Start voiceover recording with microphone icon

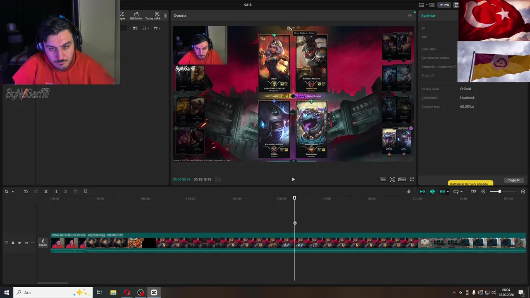(409, 192)
